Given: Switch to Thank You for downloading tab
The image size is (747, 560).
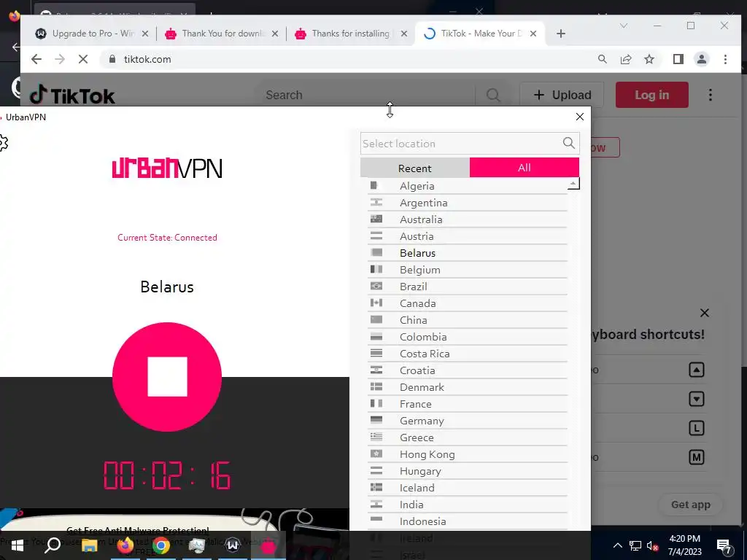Looking at the screenshot, I should 222,34.
